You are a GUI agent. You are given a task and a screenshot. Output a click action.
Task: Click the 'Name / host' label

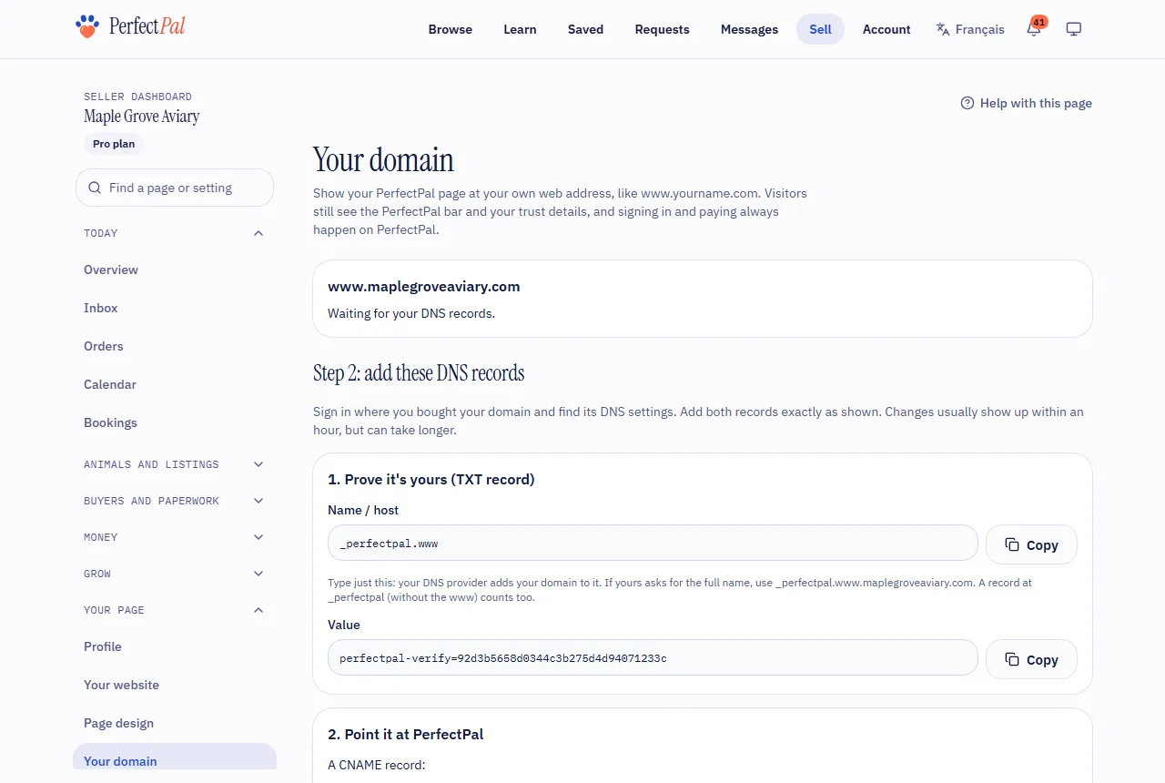click(x=363, y=510)
